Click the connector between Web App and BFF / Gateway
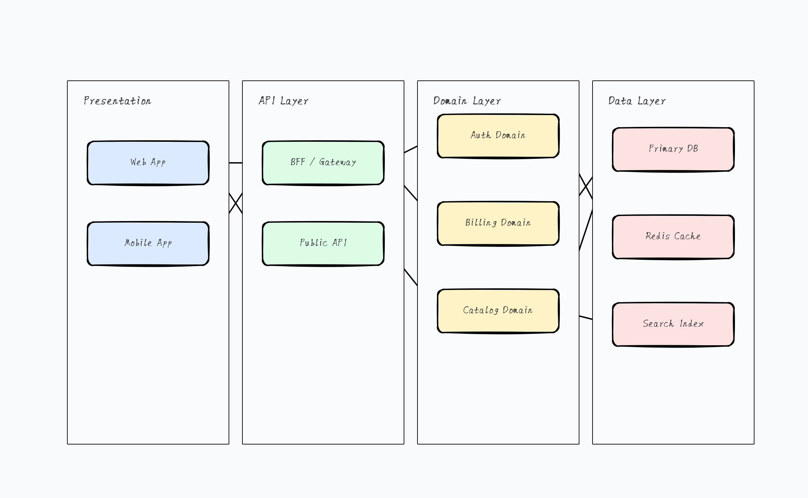This screenshot has width=808, height=498. tap(236, 163)
